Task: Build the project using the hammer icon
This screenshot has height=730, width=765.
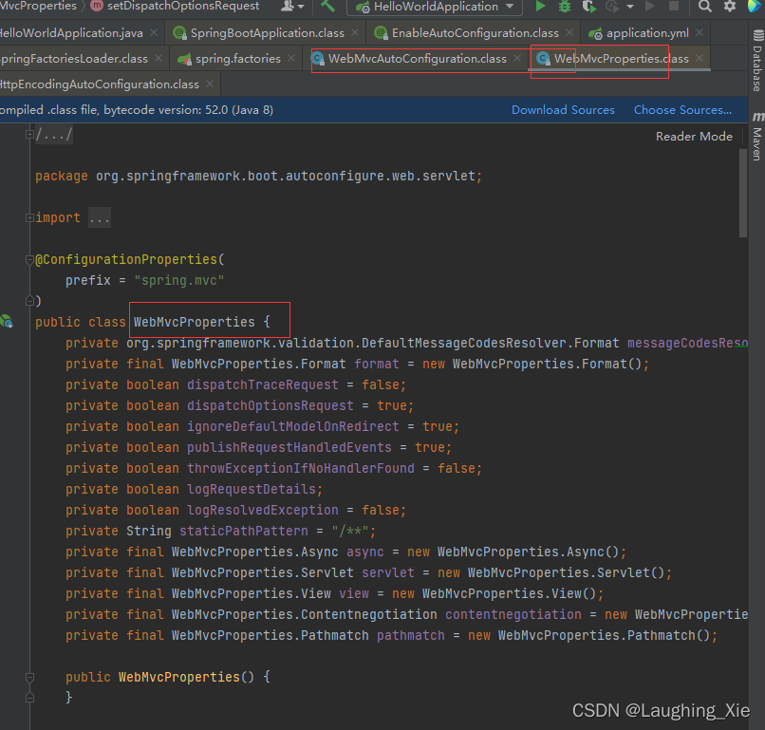Action: click(x=329, y=9)
